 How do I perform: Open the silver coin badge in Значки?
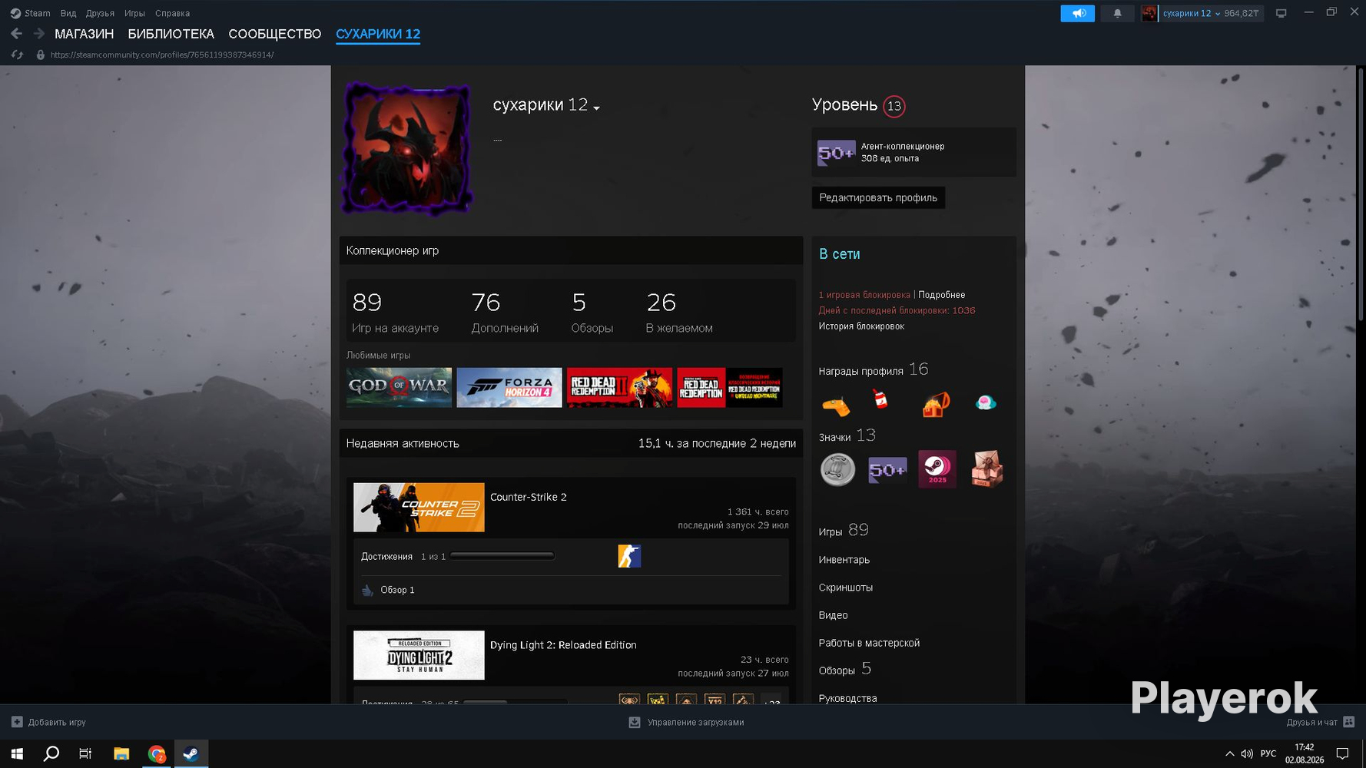coord(837,469)
